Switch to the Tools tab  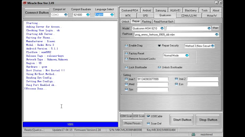point(205,11)
